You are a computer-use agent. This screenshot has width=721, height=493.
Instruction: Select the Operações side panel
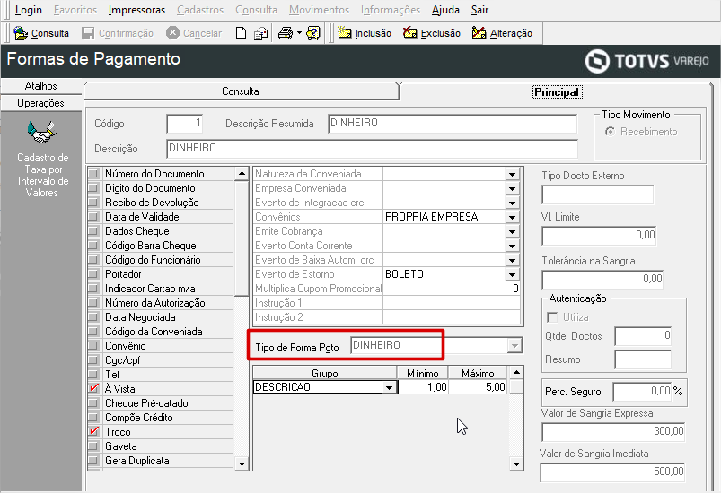pos(41,103)
